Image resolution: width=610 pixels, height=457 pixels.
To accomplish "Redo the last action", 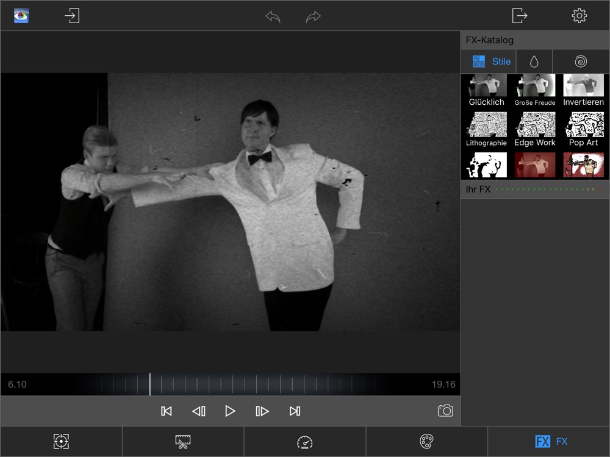I will coord(313,16).
